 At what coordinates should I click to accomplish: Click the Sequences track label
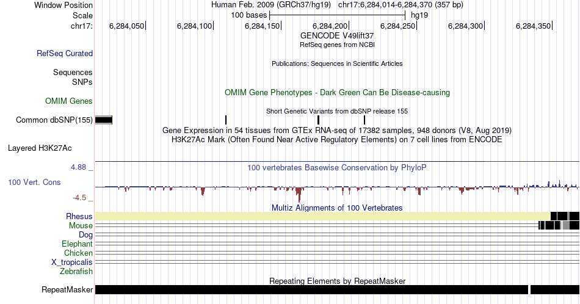pos(73,72)
